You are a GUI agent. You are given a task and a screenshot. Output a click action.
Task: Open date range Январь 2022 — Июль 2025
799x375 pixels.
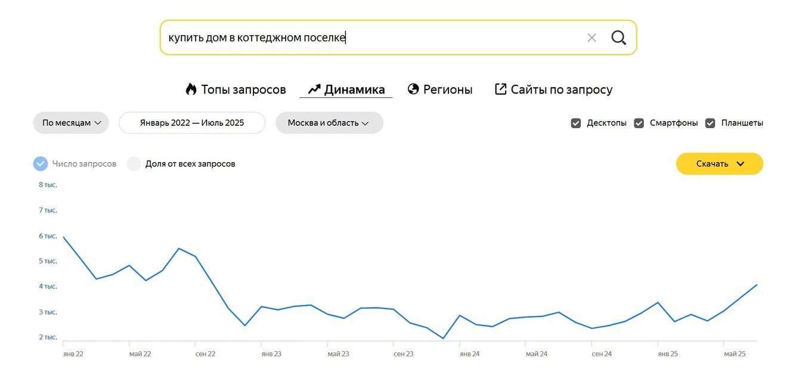(x=192, y=123)
